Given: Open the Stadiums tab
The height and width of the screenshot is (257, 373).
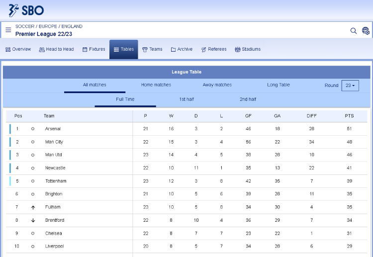Looking at the screenshot, I should pos(248,49).
